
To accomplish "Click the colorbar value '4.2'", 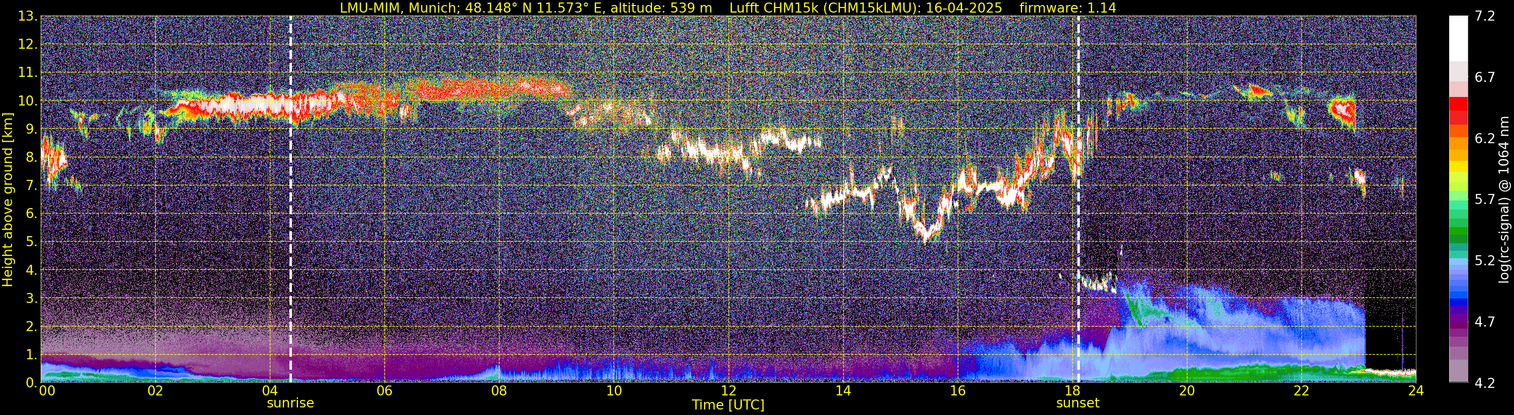I will point(1485,383).
